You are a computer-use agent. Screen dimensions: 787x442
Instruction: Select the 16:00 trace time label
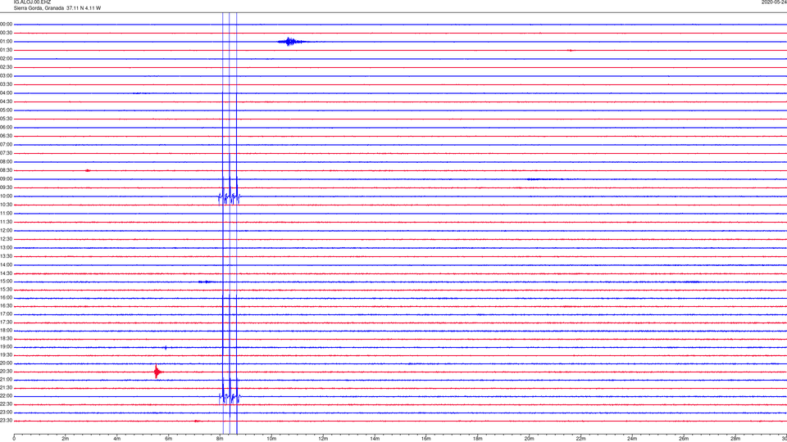[x=7, y=298]
